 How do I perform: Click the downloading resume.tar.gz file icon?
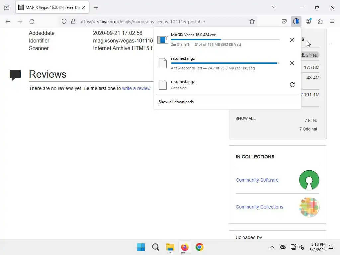[163, 63]
